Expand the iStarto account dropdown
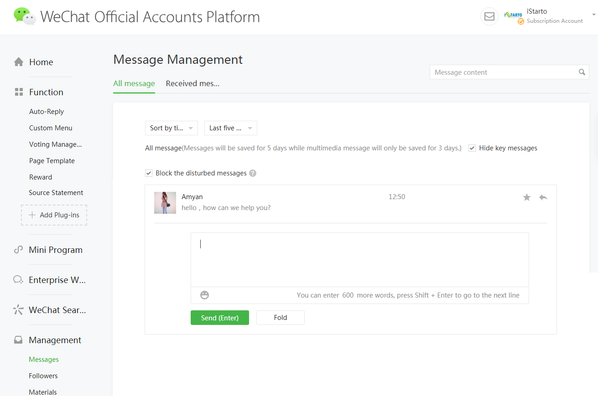Screen dimensions: 598x396 [x=594, y=15]
